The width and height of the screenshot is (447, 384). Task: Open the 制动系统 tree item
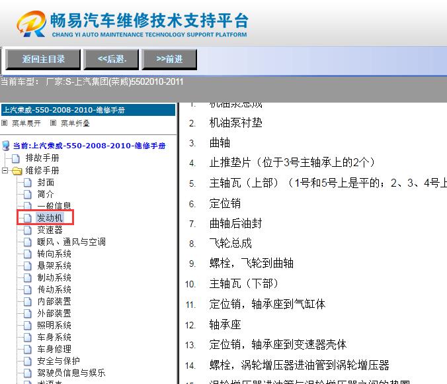click(x=54, y=277)
